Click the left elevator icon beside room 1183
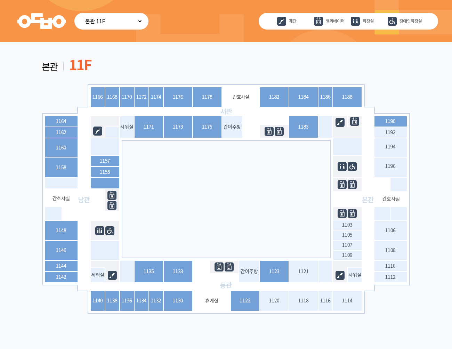This screenshot has width=452, height=349. click(269, 131)
